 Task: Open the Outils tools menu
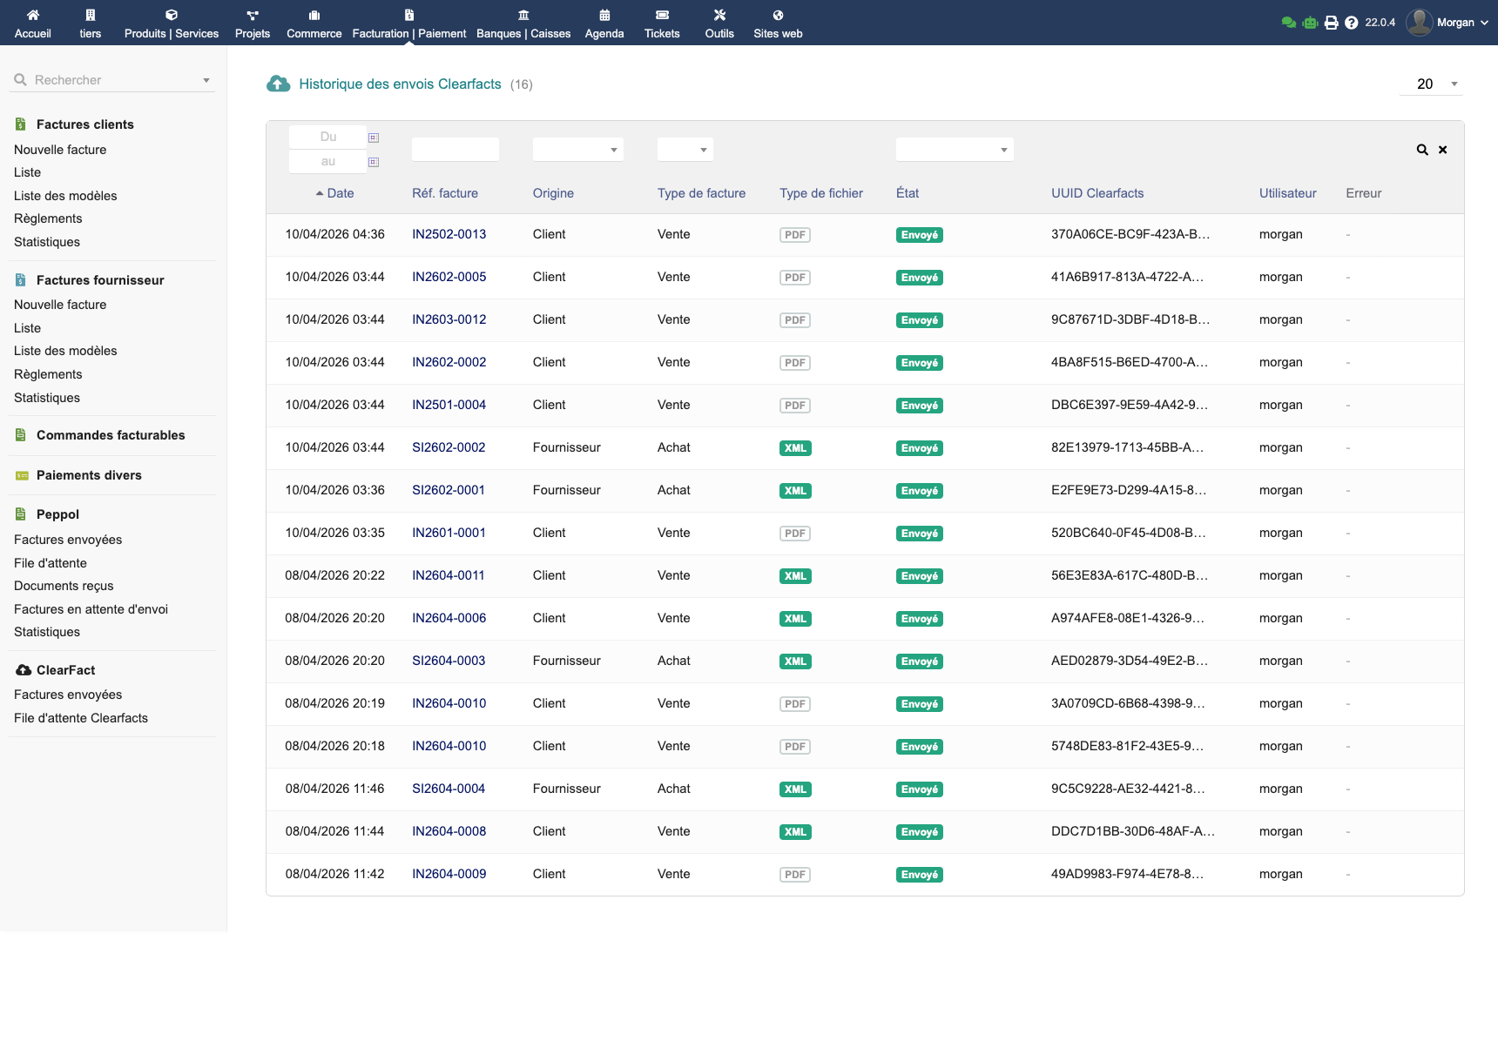click(719, 23)
